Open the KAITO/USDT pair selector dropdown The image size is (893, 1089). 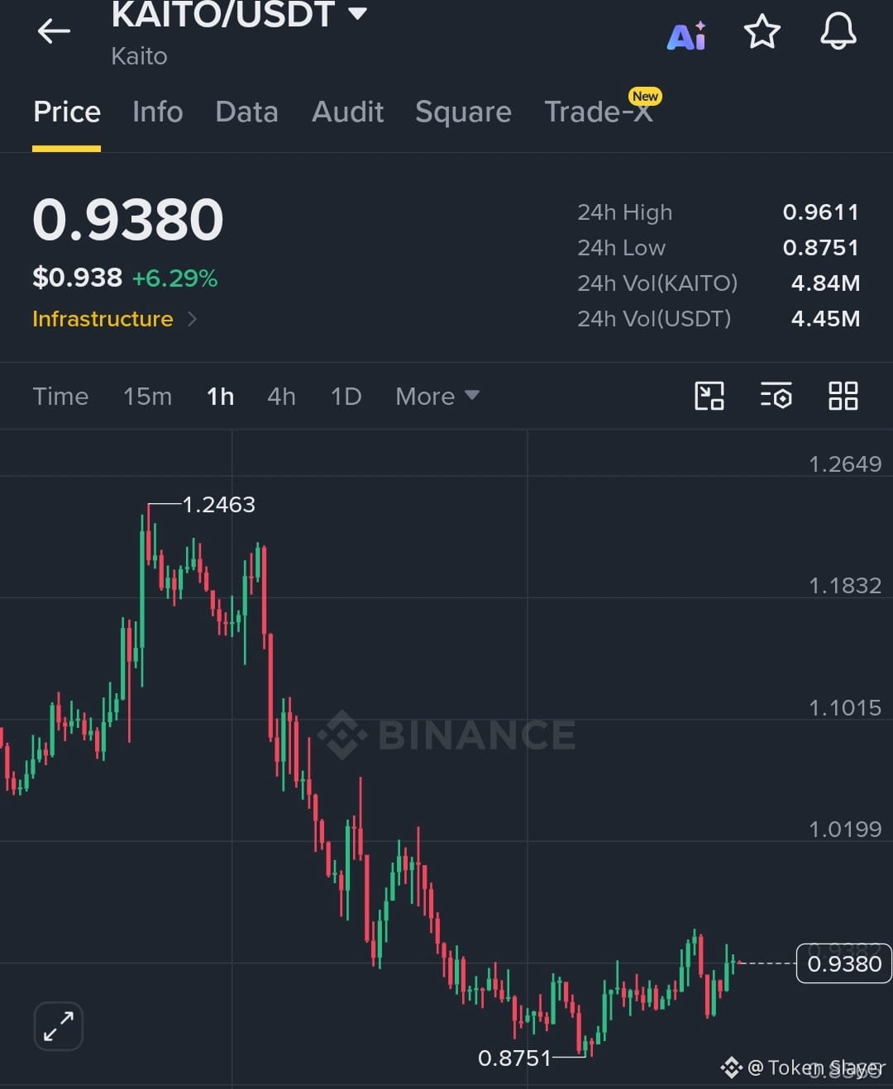pos(357,13)
